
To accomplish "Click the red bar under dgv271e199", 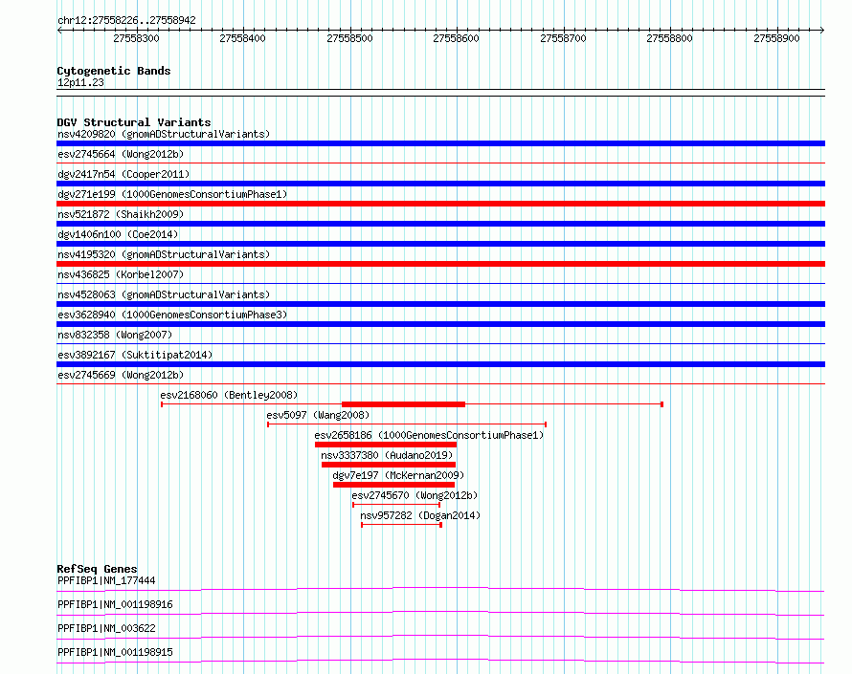I will click(440, 204).
